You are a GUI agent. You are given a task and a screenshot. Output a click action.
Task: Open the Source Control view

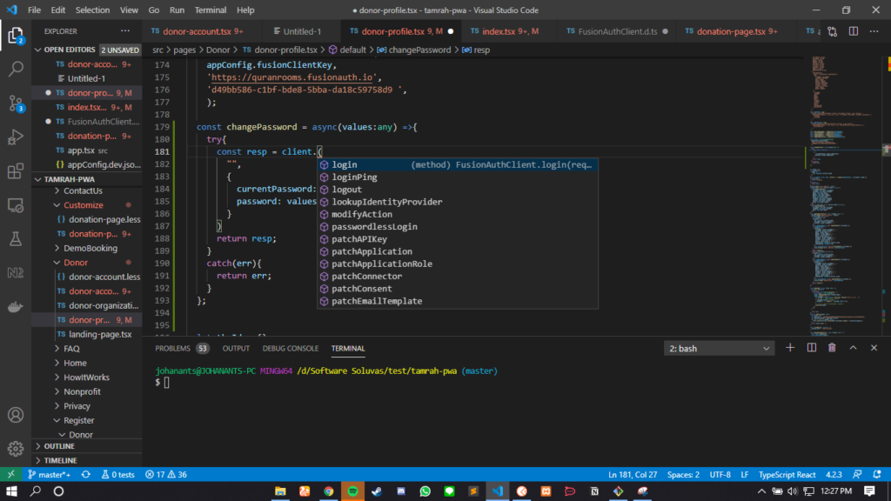(16, 104)
